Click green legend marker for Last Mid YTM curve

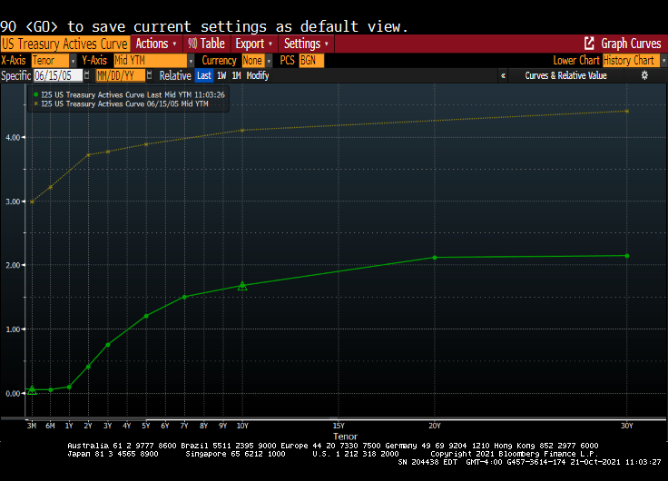(x=35, y=93)
